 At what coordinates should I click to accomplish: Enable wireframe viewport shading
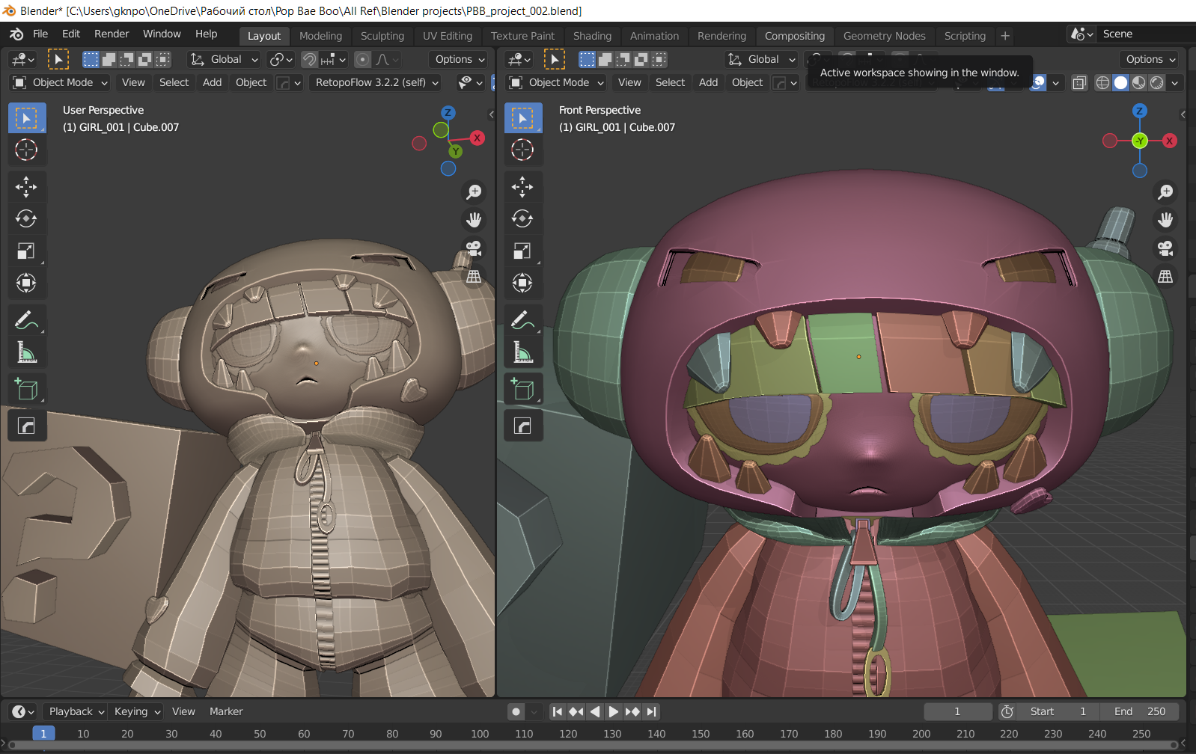click(x=1102, y=82)
